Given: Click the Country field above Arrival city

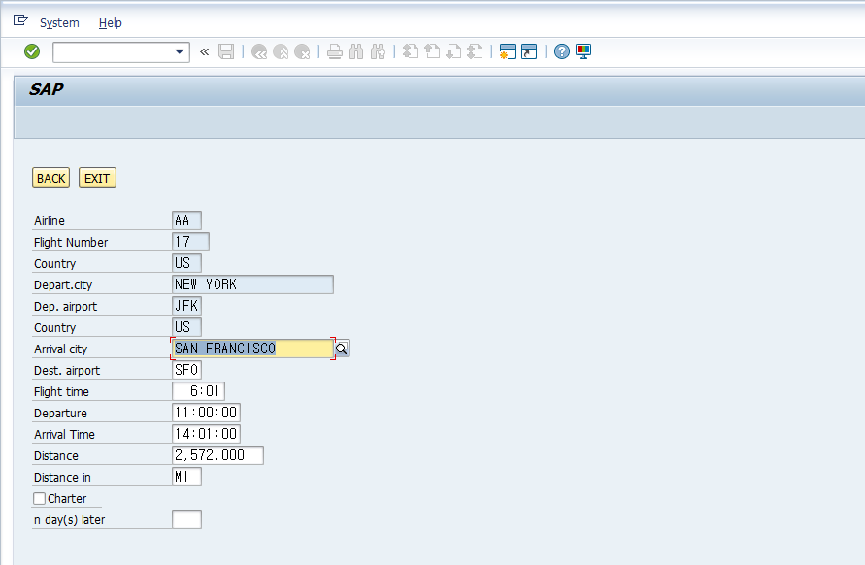Looking at the screenshot, I should (186, 327).
